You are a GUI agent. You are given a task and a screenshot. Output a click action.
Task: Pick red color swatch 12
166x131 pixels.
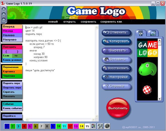[x=70, y=126]
